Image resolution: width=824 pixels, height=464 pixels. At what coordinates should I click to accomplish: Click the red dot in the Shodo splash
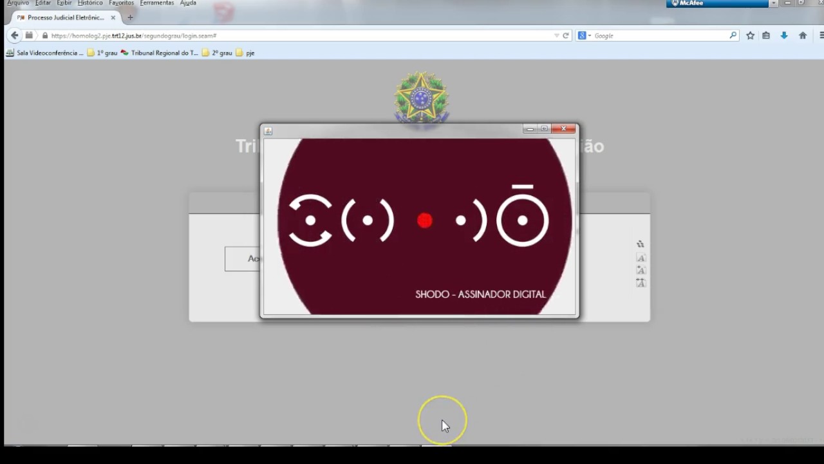click(424, 221)
